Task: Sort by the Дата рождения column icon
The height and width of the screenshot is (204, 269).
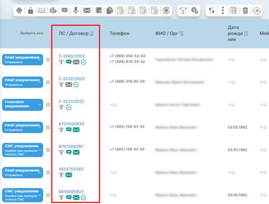Action: 246,33
